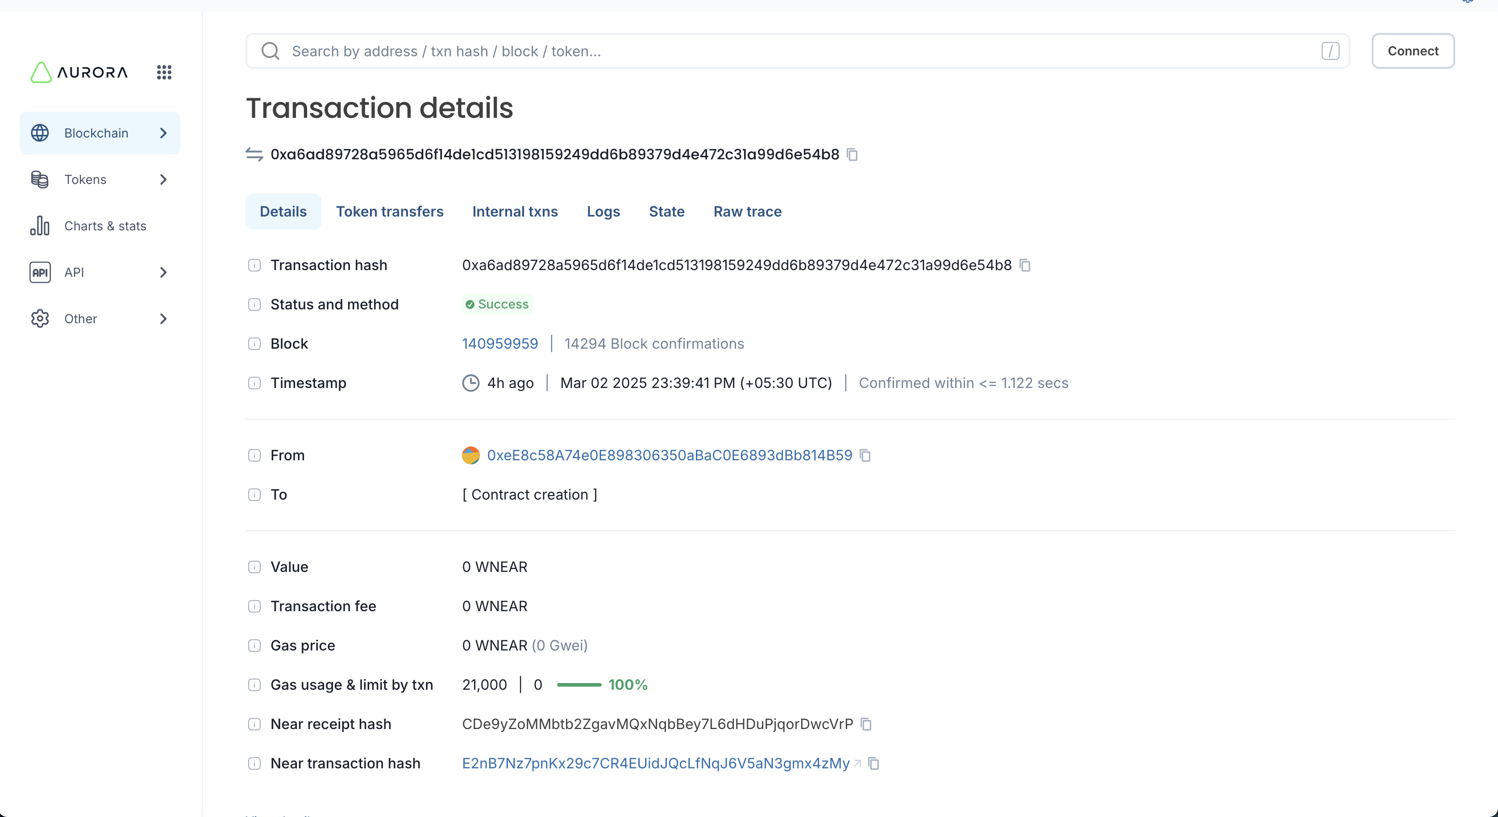This screenshot has width=1498, height=817.
Task: Copy the Near transaction hash
Action: point(874,763)
